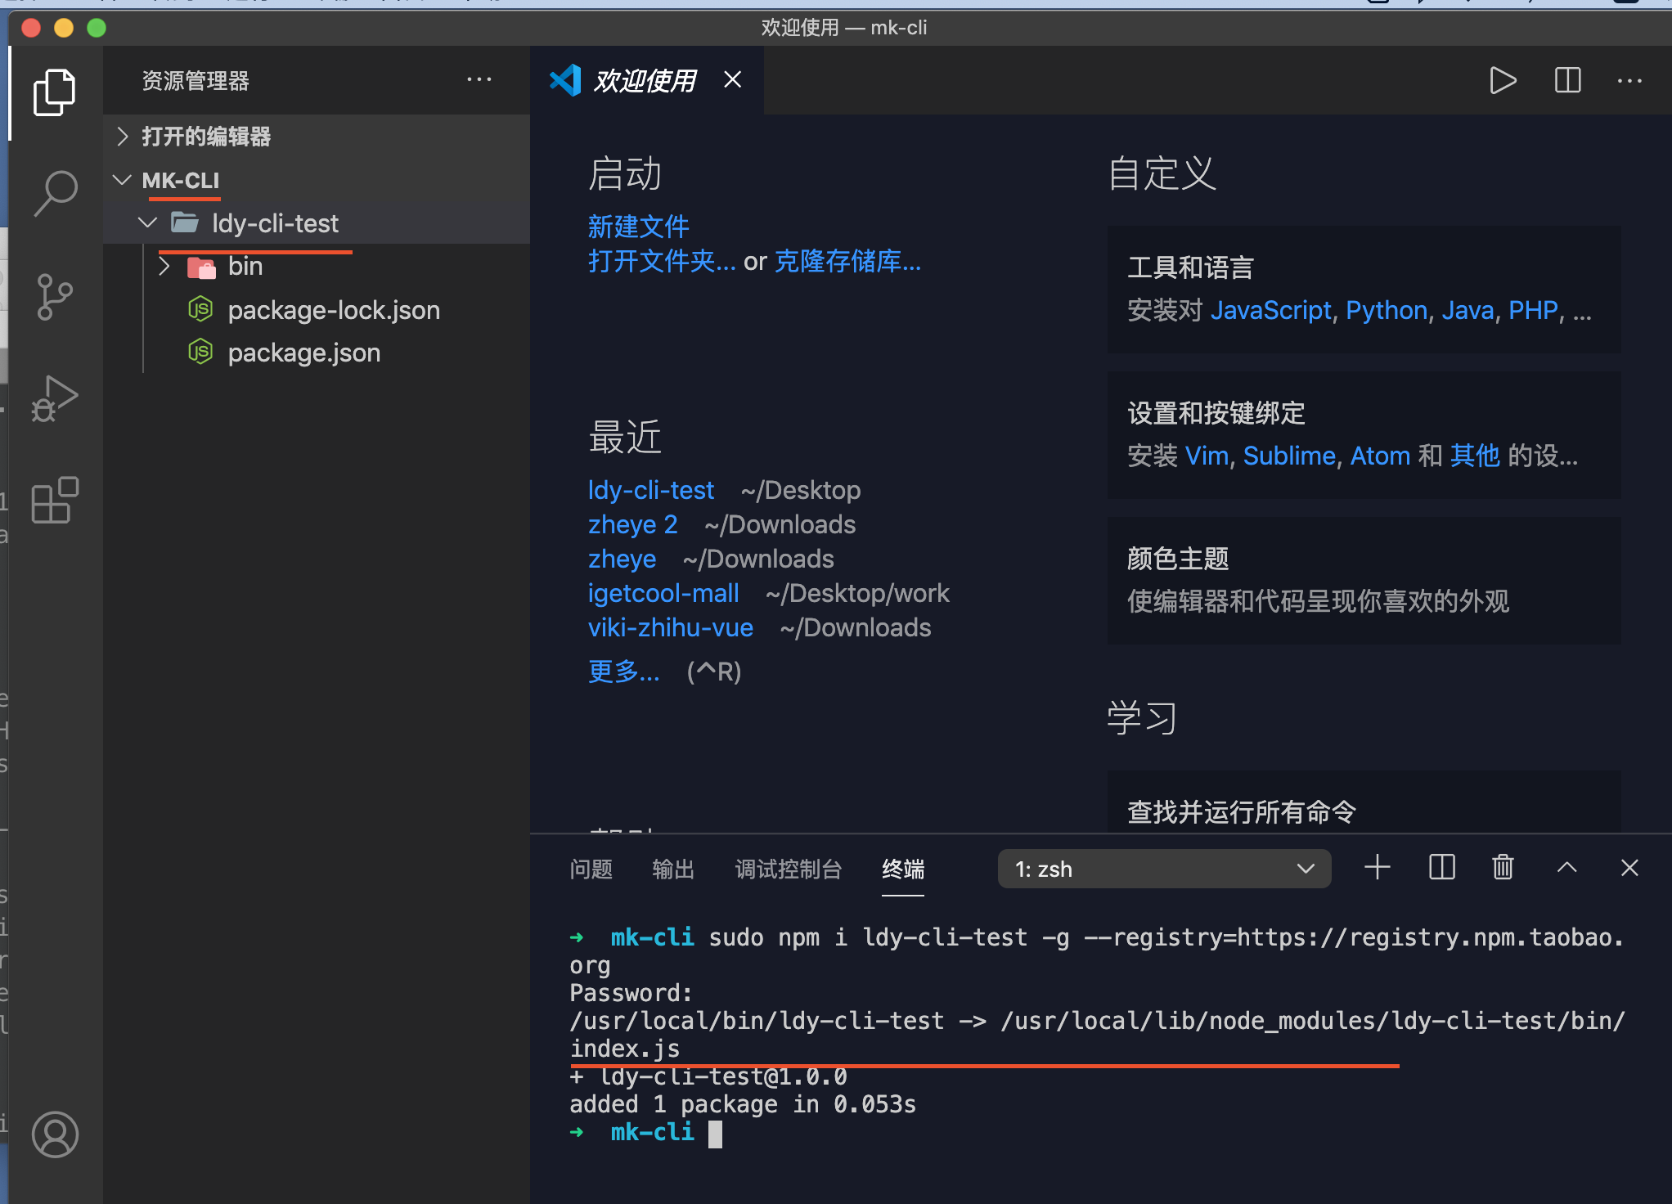Maximize the terminal panel size
Screen dimensions: 1672x1204
click(x=1566, y=867)
